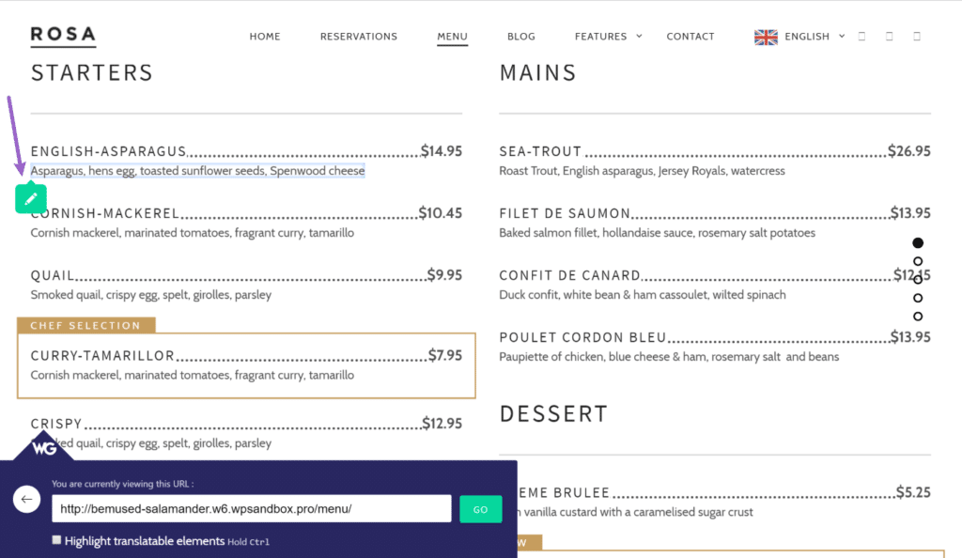Click the UK flag language icon
The width and height of the screenshot is (962, 558).
click(766, 37)
